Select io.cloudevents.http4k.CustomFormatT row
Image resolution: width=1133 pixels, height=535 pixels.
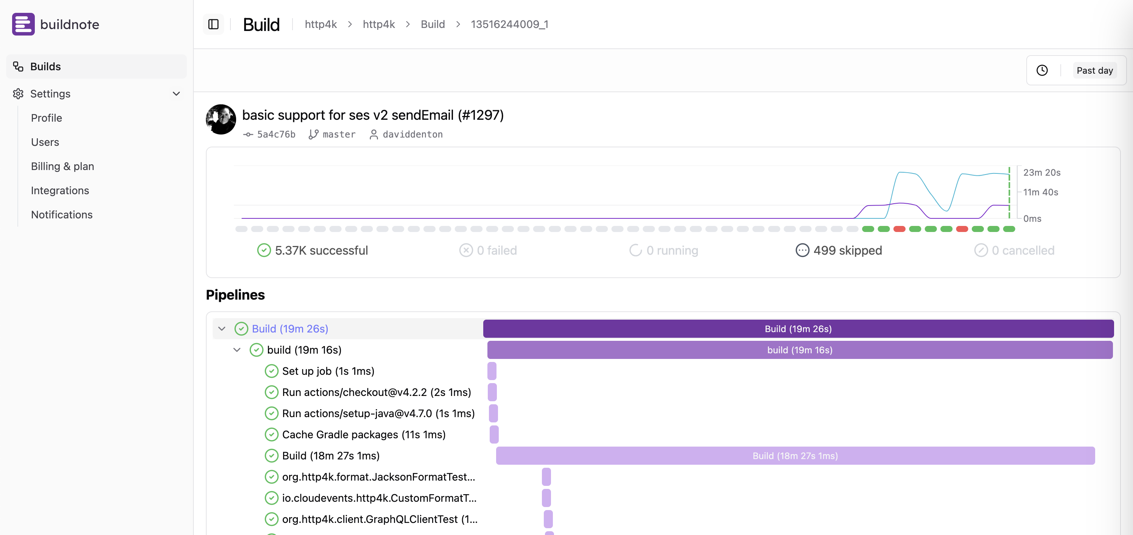coord(379,498)
